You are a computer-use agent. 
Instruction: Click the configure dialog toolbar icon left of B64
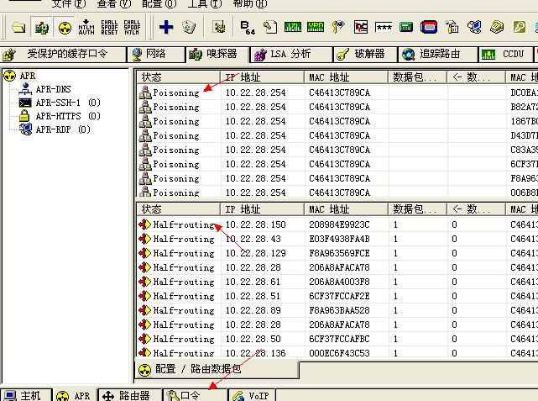pyautogui.click(x=219, y=27)
